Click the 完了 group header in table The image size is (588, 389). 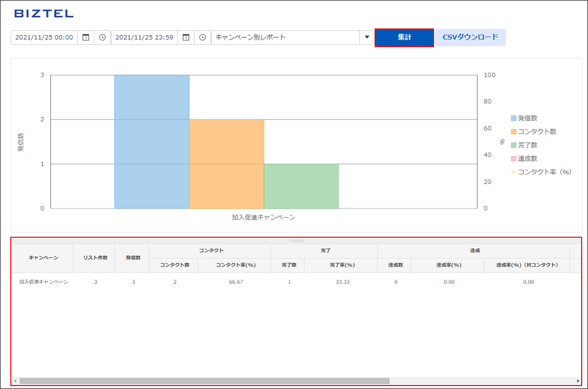[x=324, y=251]
